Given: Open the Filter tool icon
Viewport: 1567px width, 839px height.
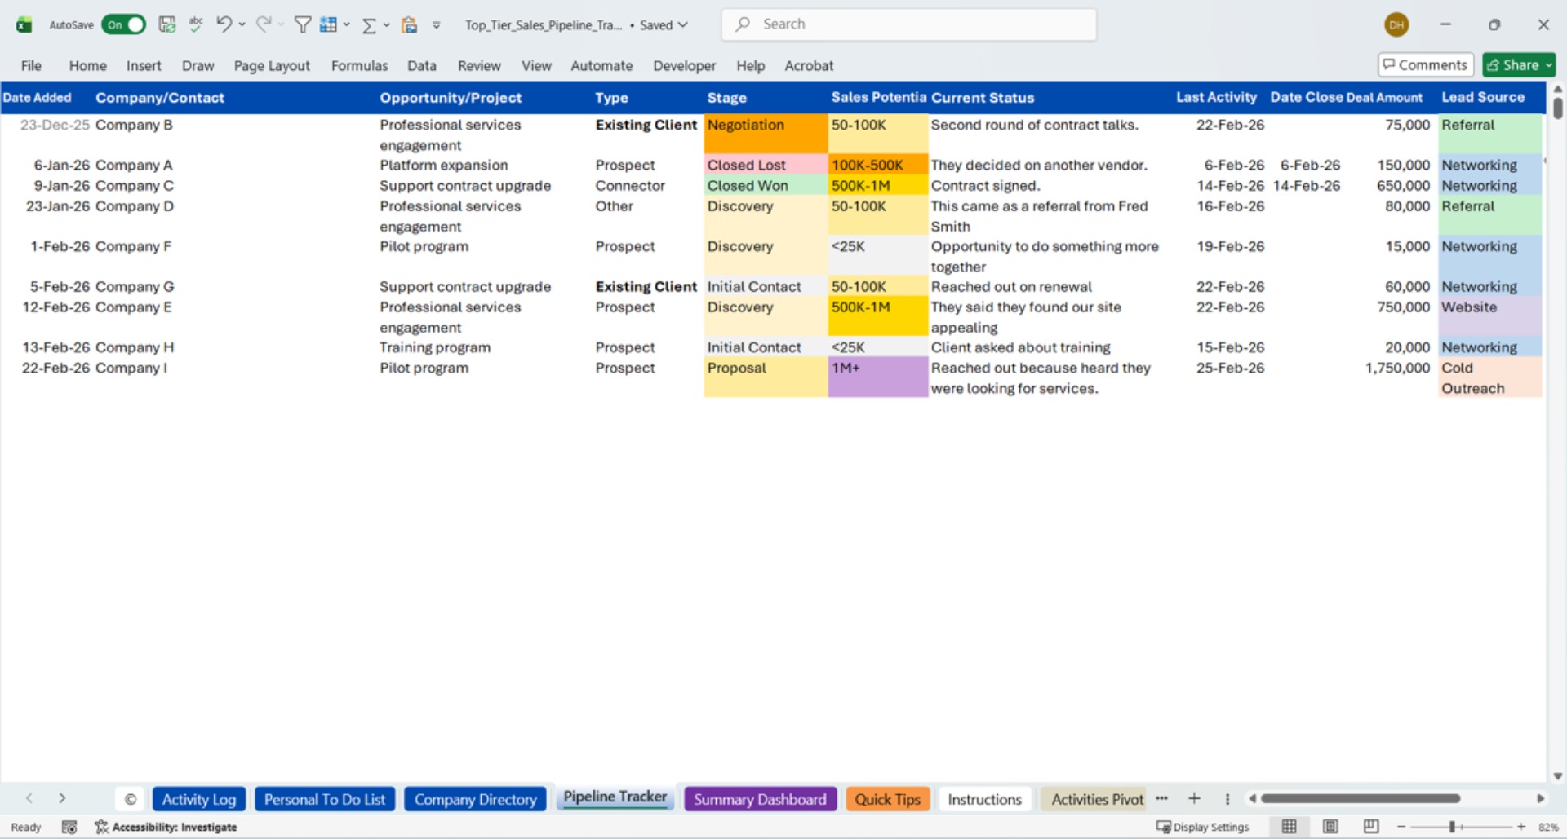Looking at the screenshot, I should [301, 24].
